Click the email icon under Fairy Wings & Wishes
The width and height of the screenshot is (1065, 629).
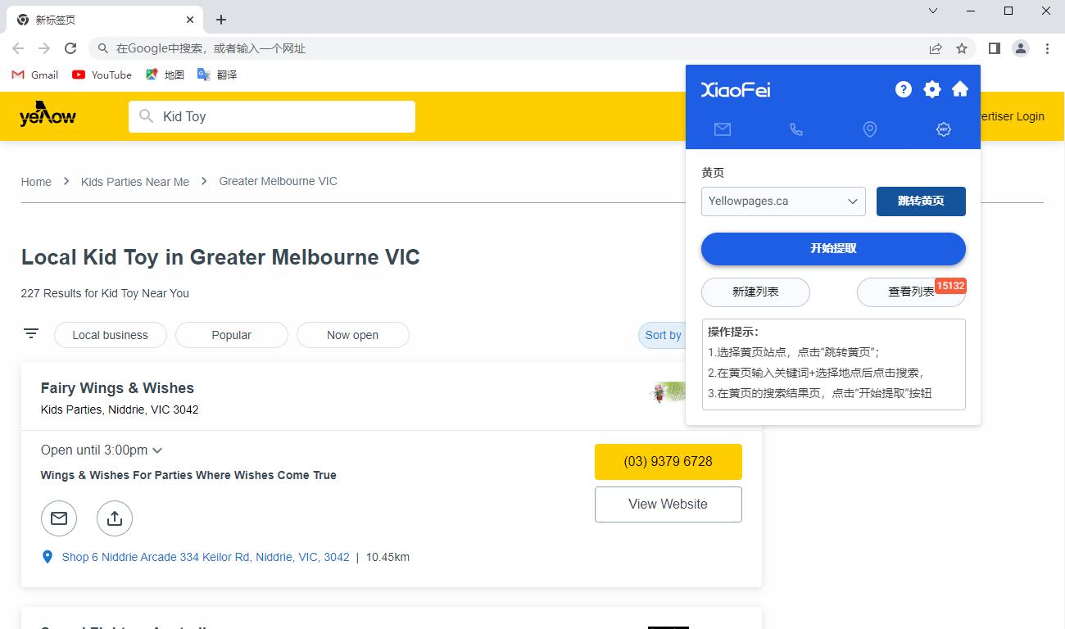[58, 518]
